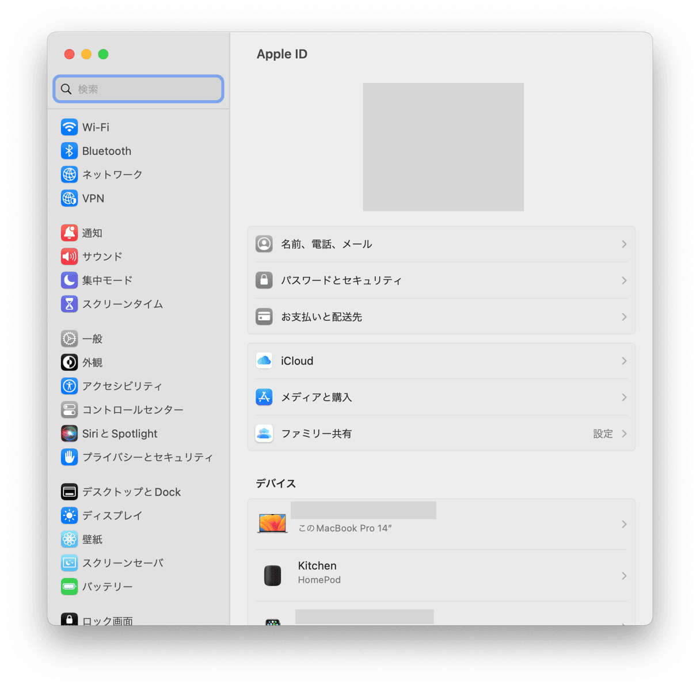The image size is (700, 688).
Task: Expand お支払いと配送先 row chevron
Action: point(624,317)
